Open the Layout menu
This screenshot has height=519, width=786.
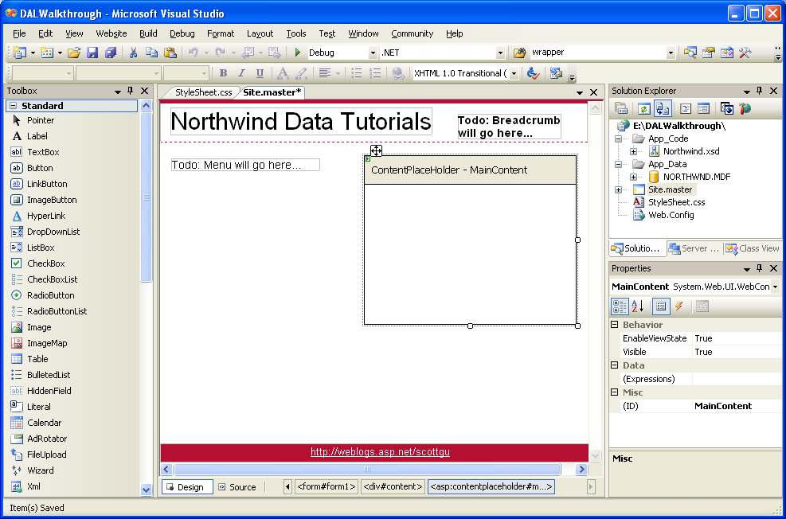point(260,33)
